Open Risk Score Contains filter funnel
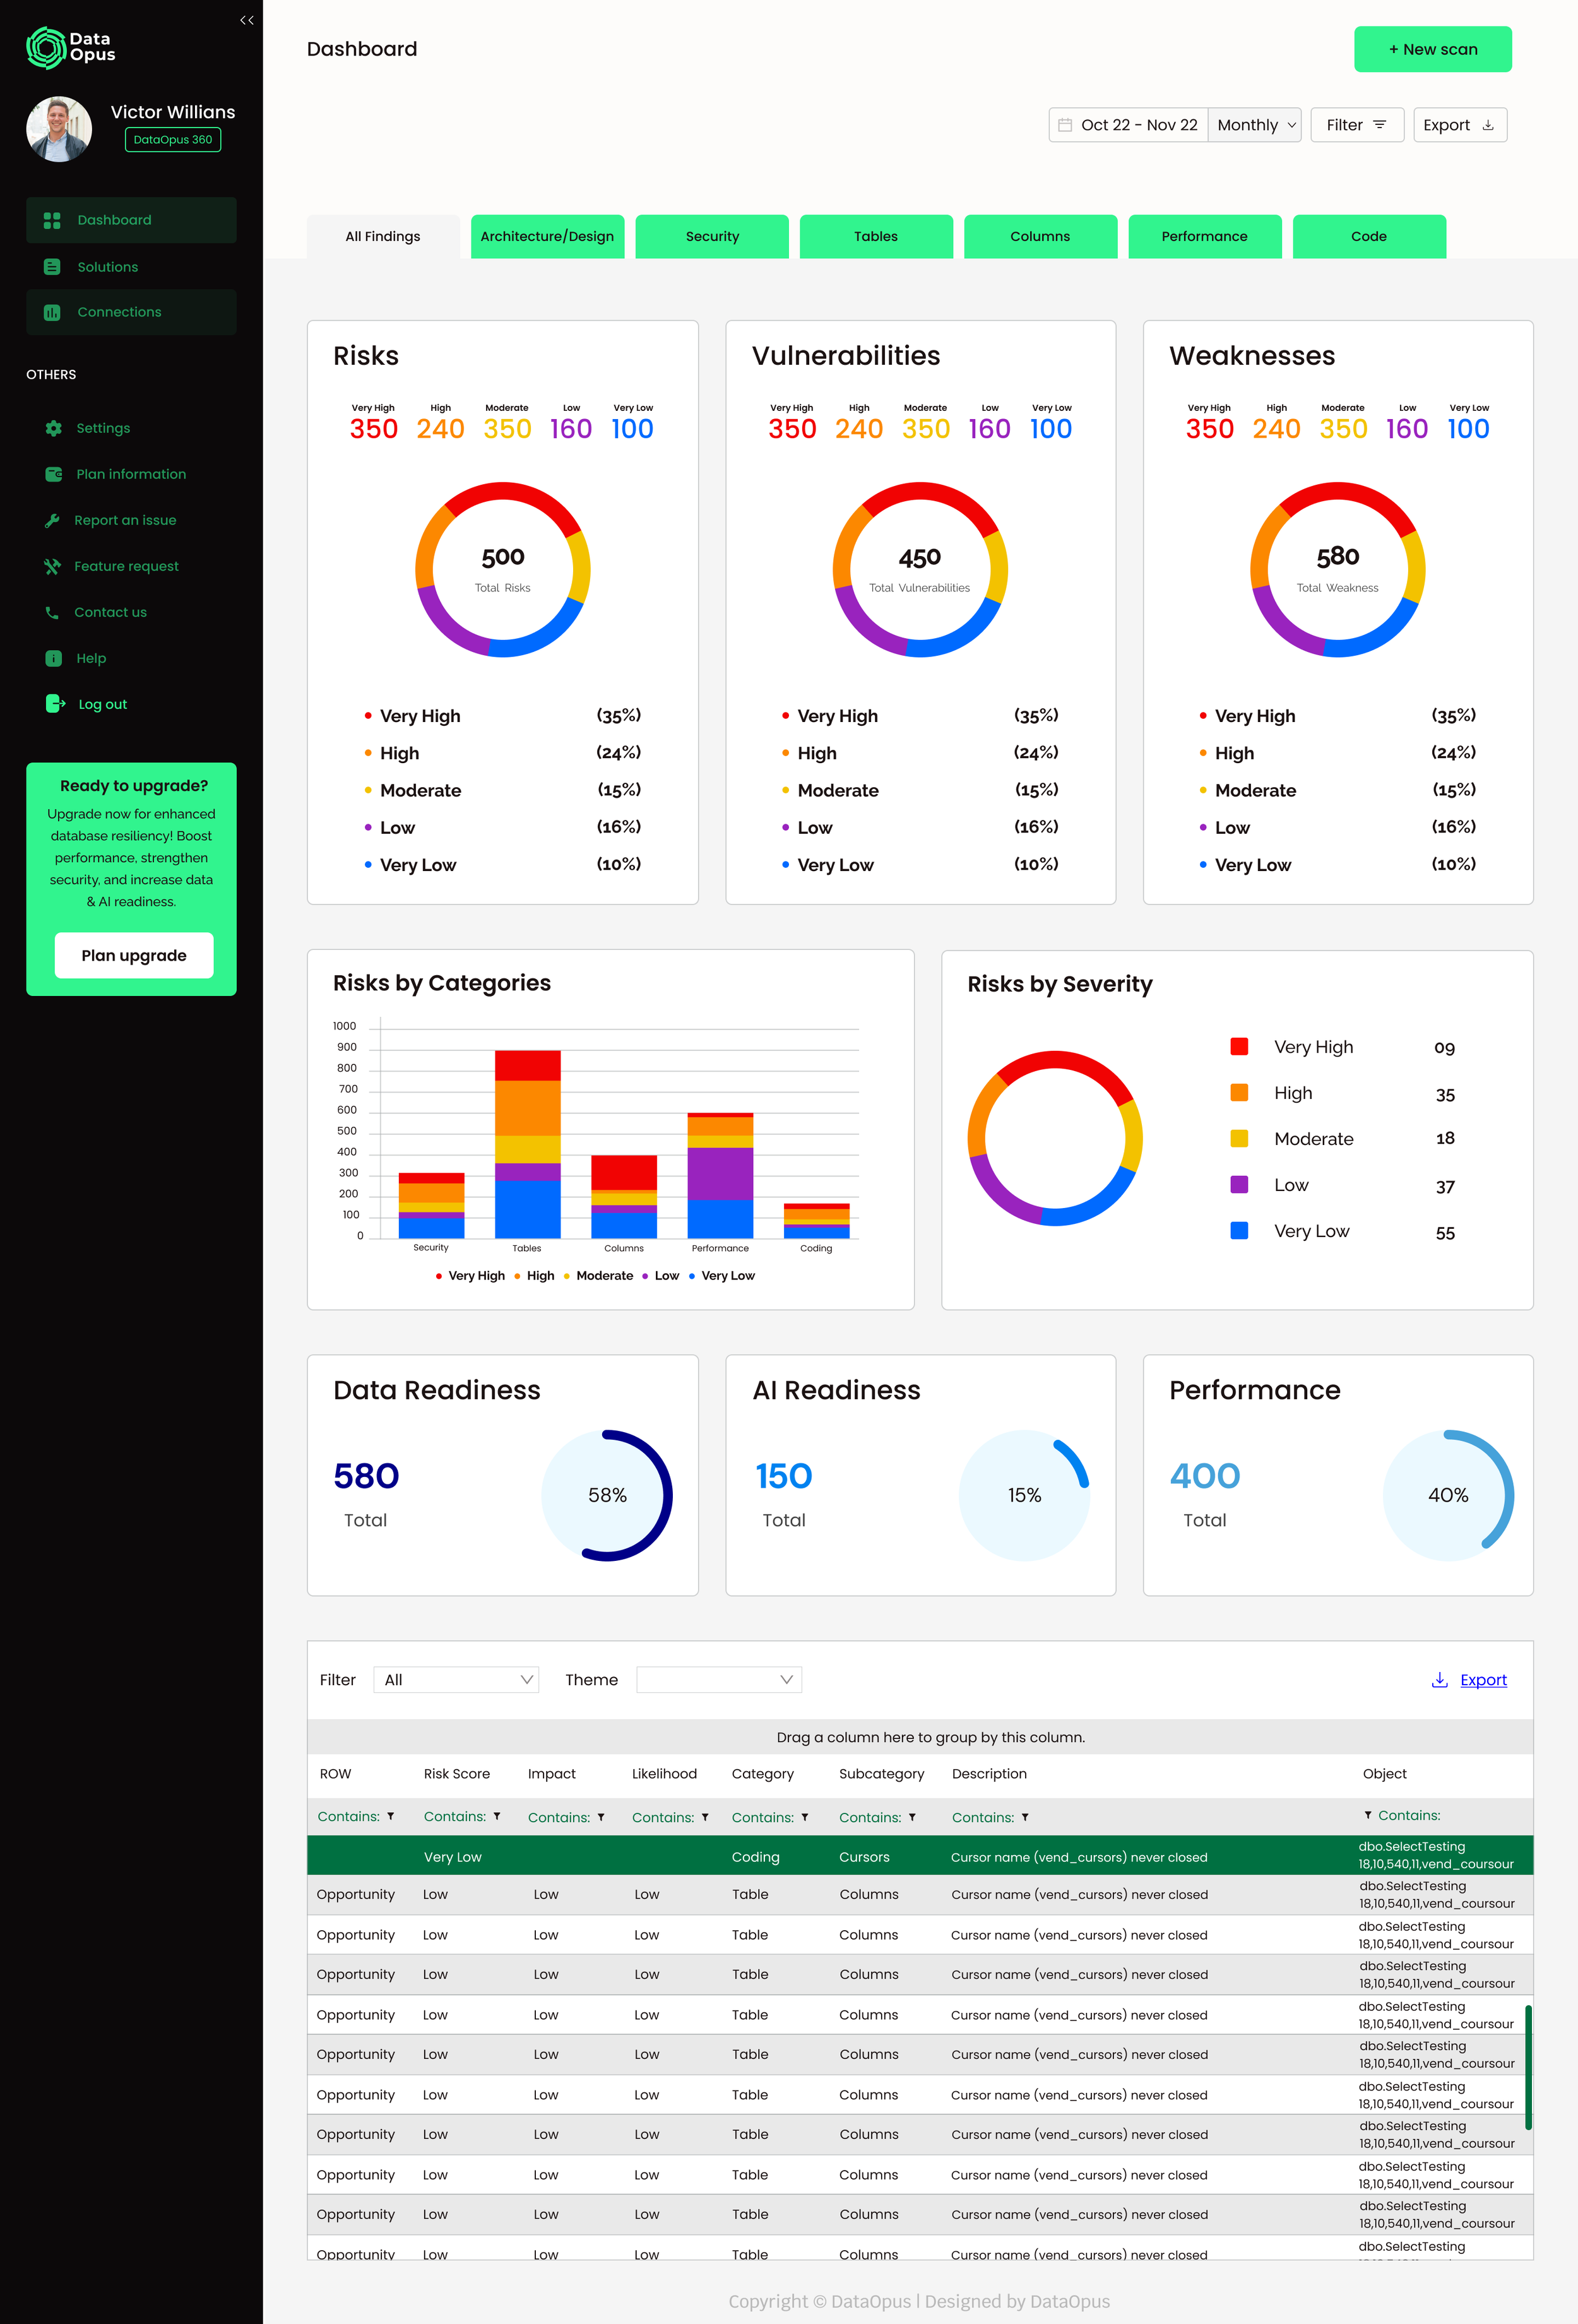Viewport: 1578px width, 2324px height. pos(497,1816)
